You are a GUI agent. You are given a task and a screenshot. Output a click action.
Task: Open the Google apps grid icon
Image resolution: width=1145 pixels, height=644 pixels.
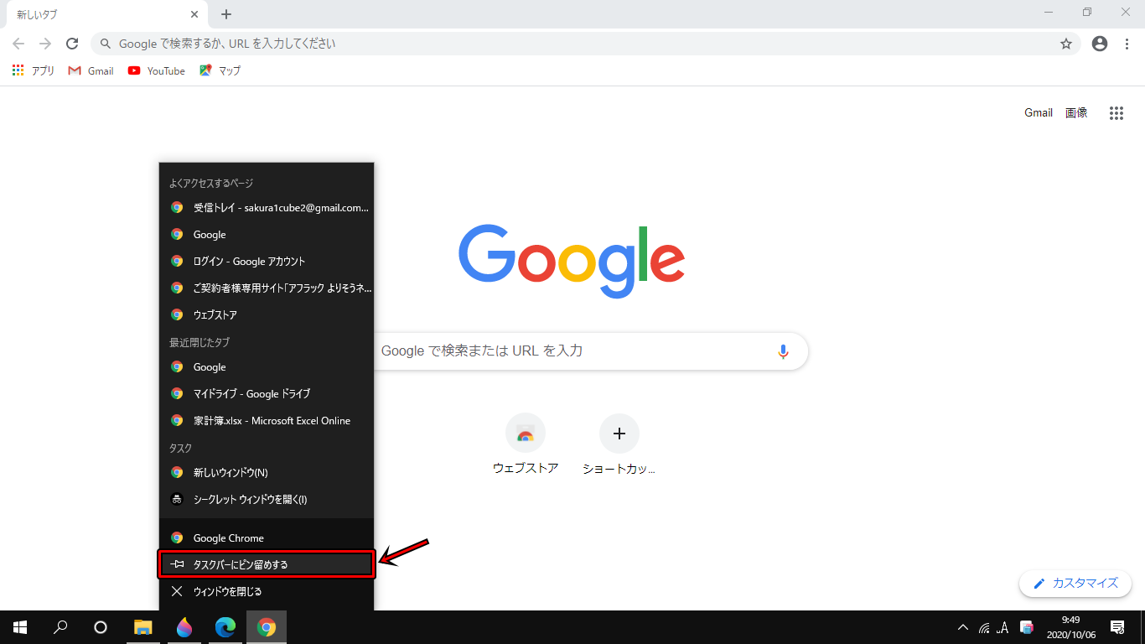point(1116,113)
